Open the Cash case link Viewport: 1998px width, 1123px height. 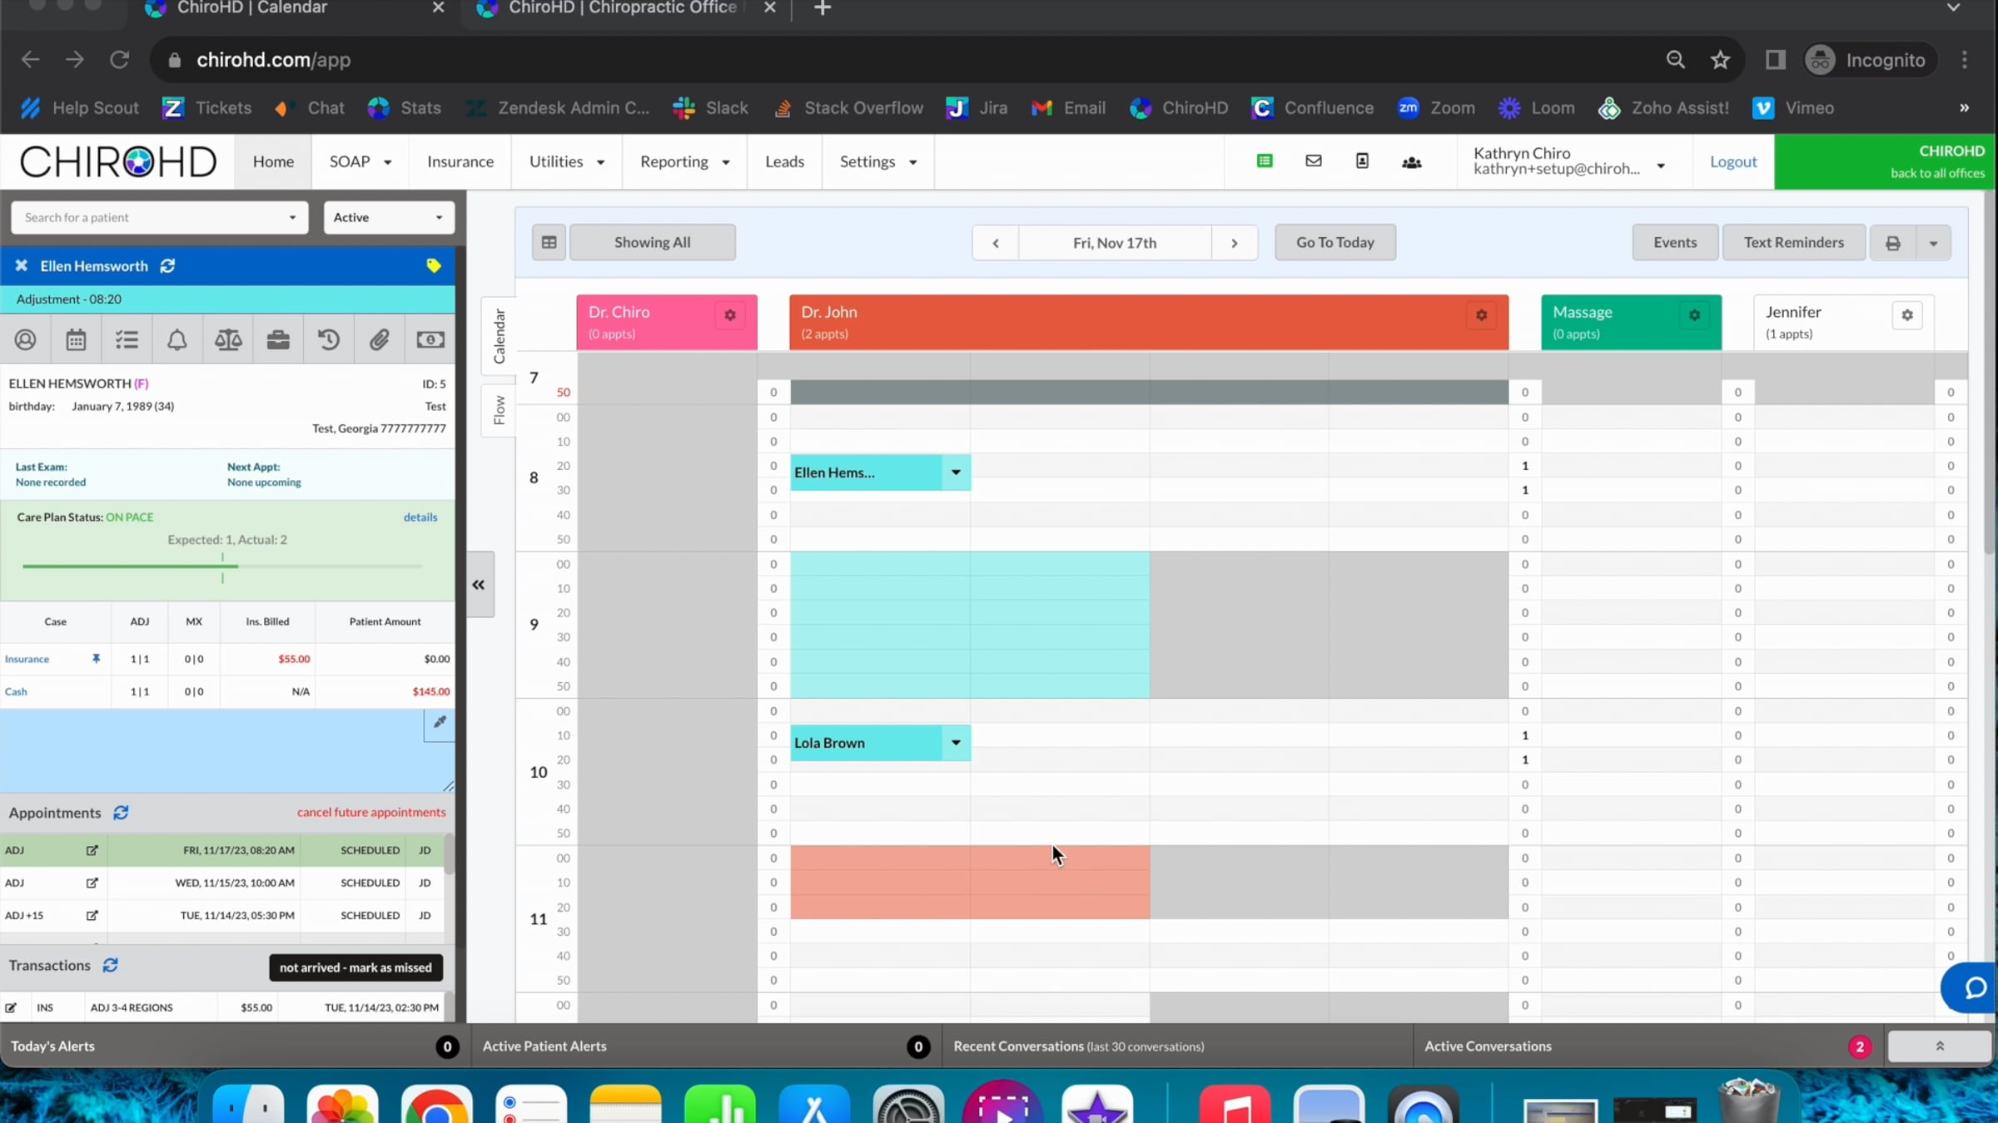pyautogui.click(x=16, y=691)
